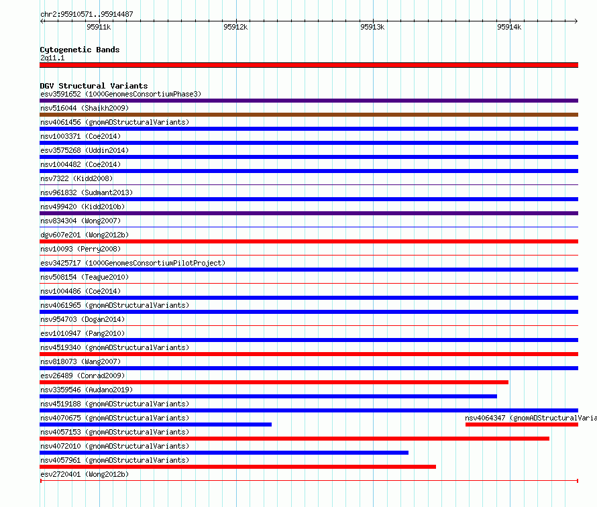This screenshot has width=597, height=507.
Task: Click the blue nsv3359546 variant bar
Action: pos(268,396)
